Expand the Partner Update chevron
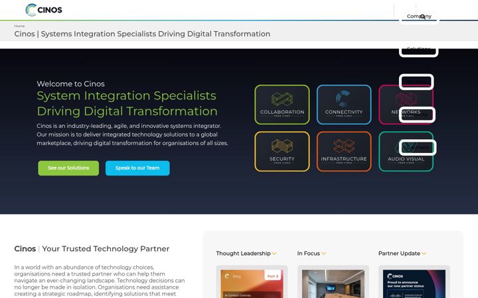Image resolution: width=478 pixels, height=298 pixels. (424, 253)
